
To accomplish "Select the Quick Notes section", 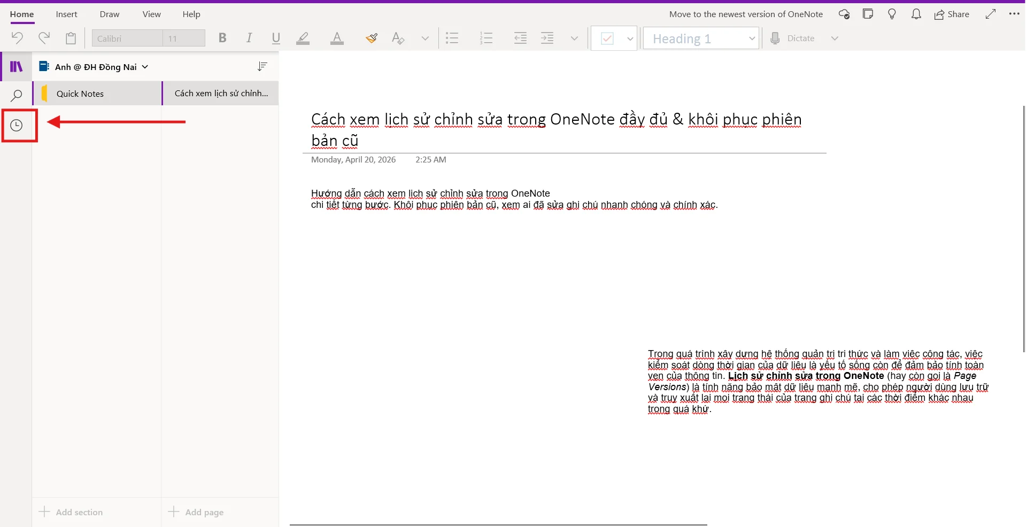I will [97, 94].
